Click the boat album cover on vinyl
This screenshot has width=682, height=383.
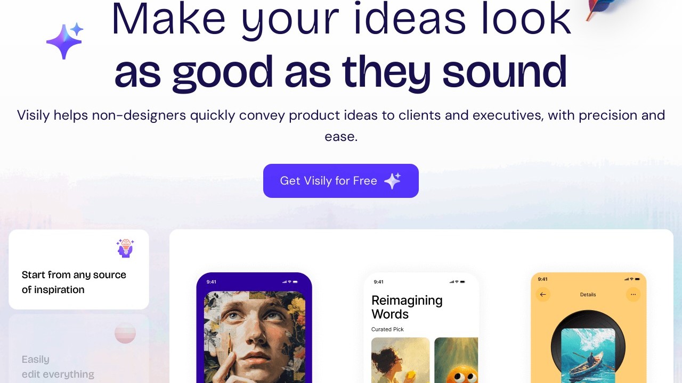point(588,355)
